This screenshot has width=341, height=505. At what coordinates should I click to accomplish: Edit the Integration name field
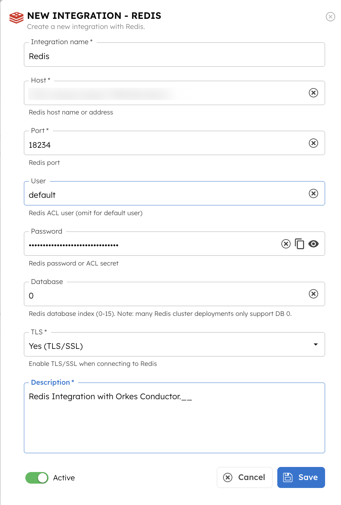pos(174,55)
